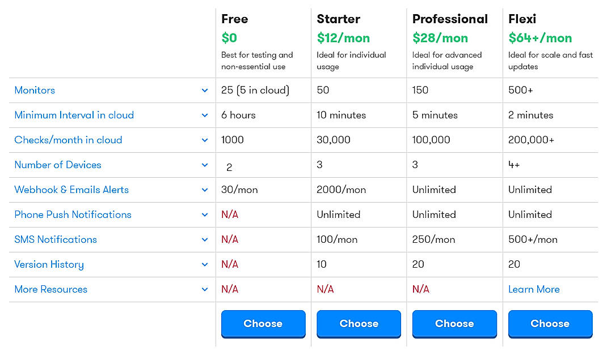
Task: Click the Monitors feature link
Action: 35,90
